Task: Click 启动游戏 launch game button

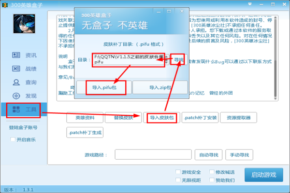Action: tap(264, 175)
